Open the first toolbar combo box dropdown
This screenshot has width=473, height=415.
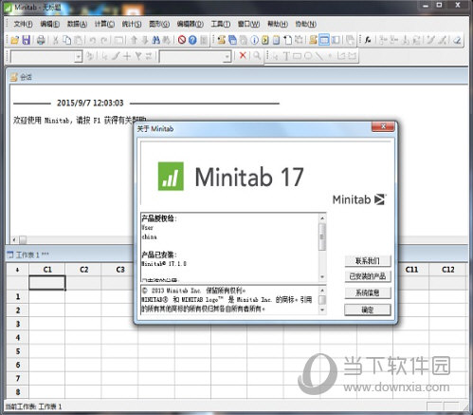tap(78, 57)
